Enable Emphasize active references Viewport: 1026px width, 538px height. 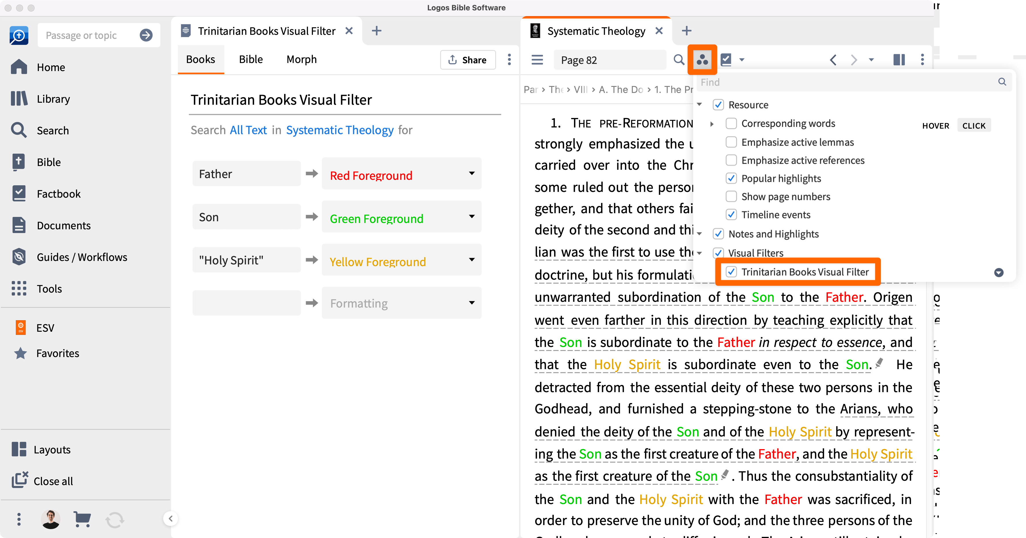[x=731, y=160]
